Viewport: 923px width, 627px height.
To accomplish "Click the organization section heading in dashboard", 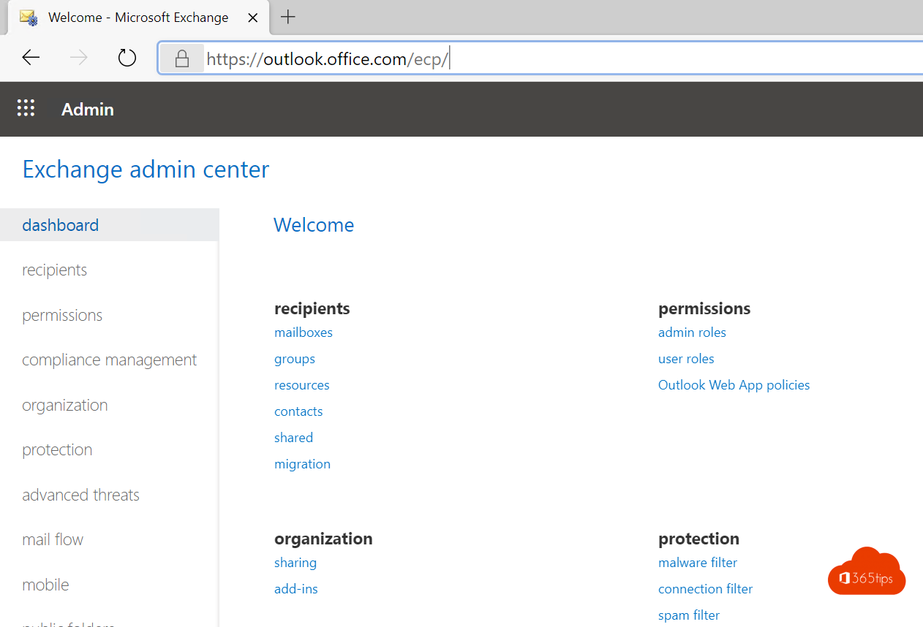I will click(x=323, y=539).
